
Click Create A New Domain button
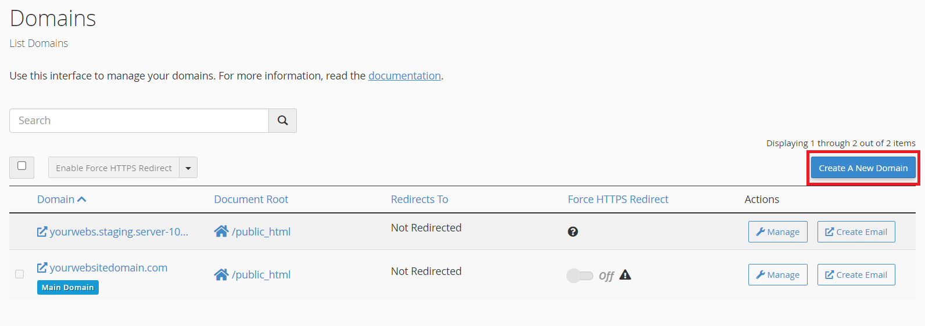click(863, 168)
